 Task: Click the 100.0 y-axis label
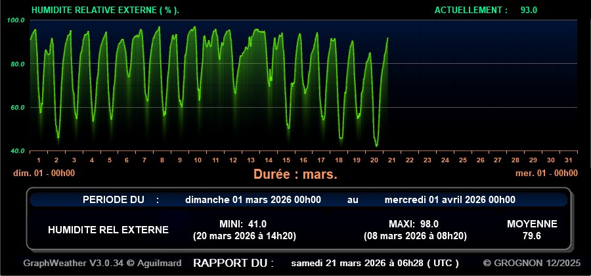coord(16,20)
